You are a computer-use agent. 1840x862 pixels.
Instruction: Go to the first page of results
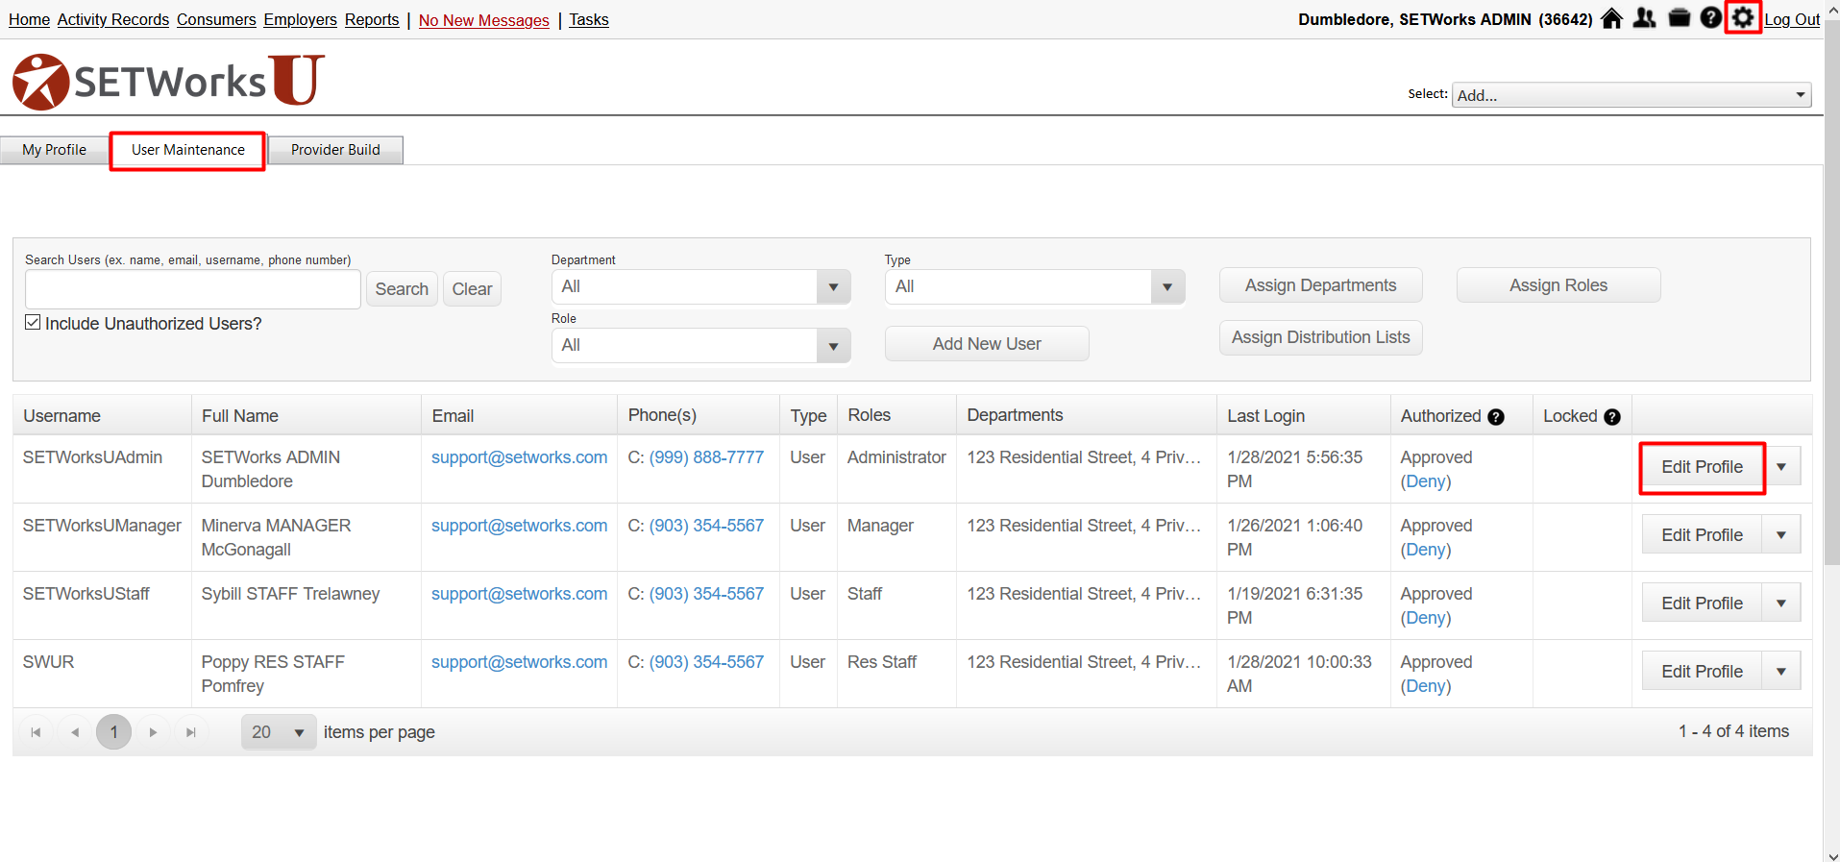36,732
